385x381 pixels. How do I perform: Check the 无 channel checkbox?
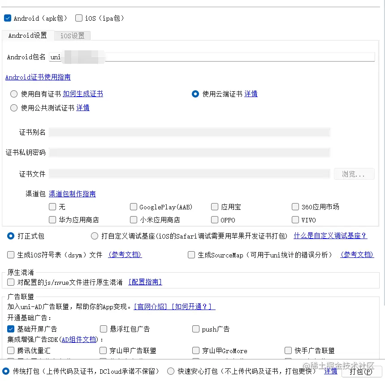(52, 207)
